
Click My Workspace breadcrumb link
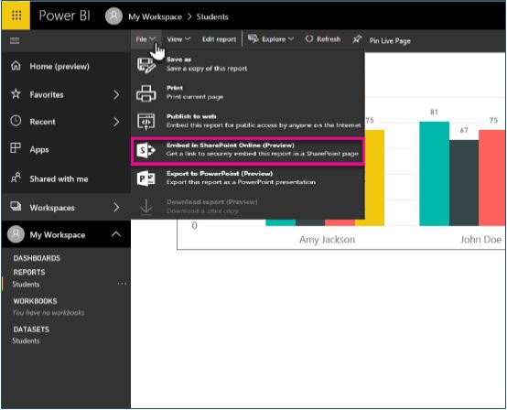155,16
